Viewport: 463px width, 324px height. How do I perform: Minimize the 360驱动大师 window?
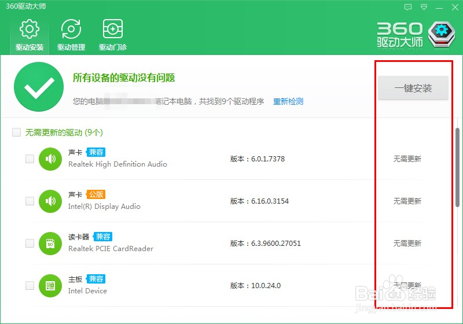point(439,8)
